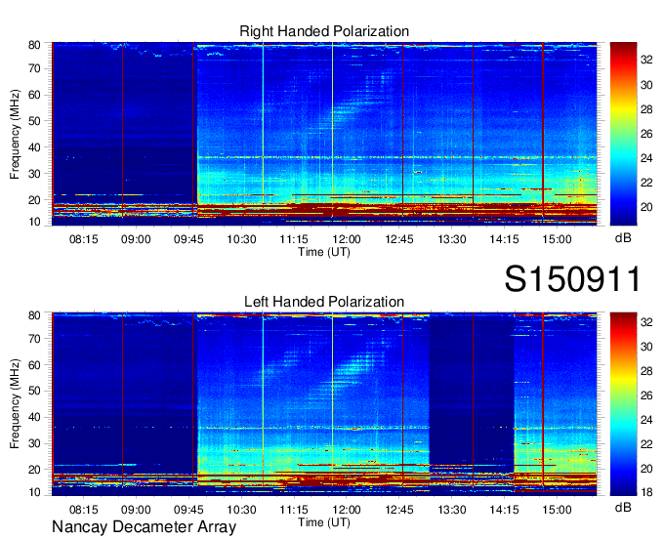Viewport: 664px width, 539px height.
Task: Click the 10:30 time tick of the Right Handed plot
Action: 241,239
